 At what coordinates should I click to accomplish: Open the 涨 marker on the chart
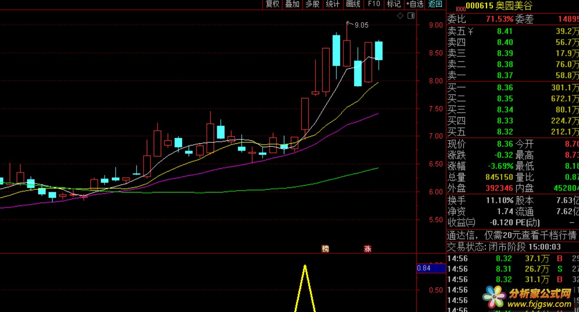tap(368, 249)
